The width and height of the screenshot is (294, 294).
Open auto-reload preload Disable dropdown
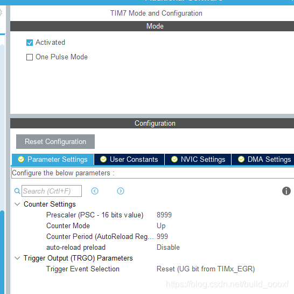pyautogui.click(x=168, y=248)
